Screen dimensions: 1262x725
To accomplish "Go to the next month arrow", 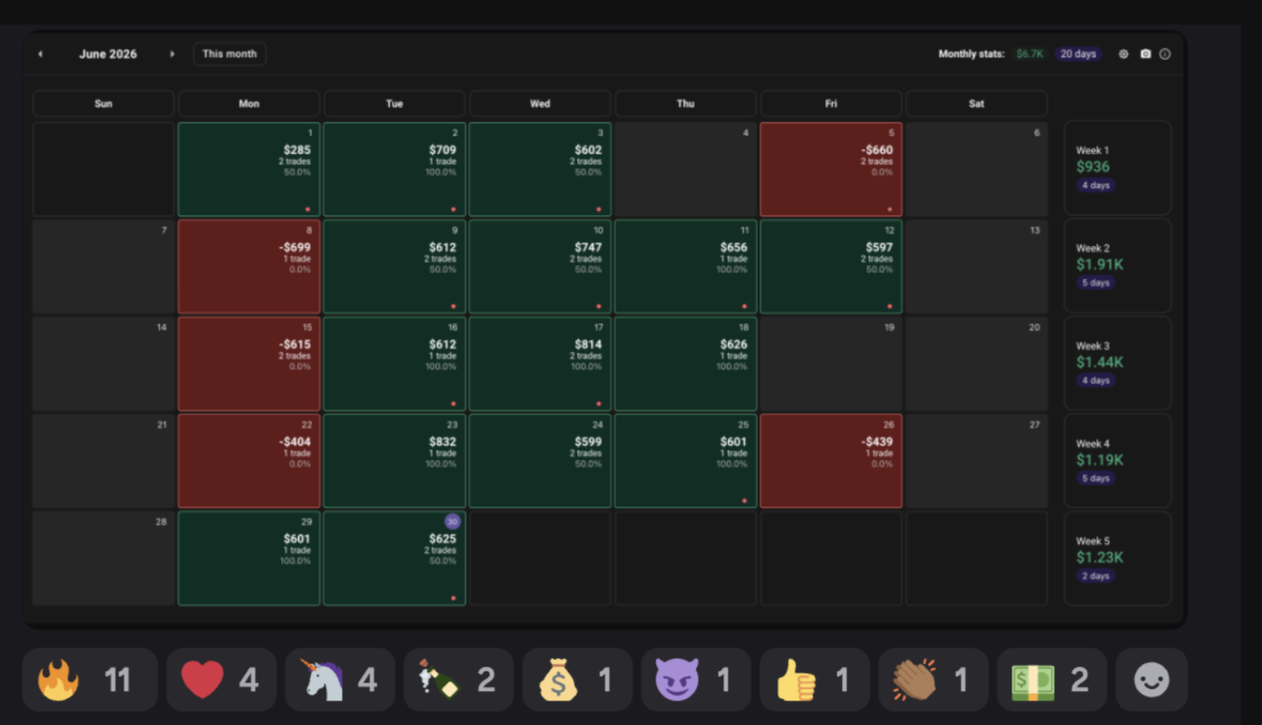I will click(172, 54).
